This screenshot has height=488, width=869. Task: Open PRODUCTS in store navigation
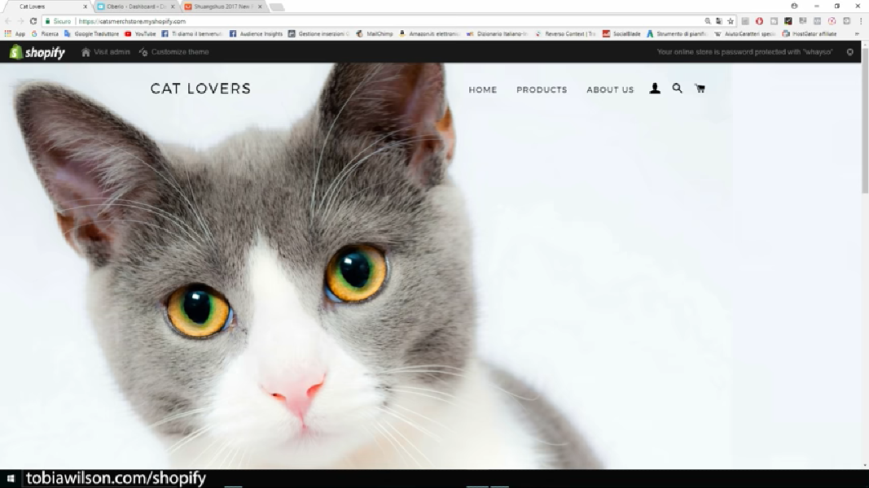(542, 90)
